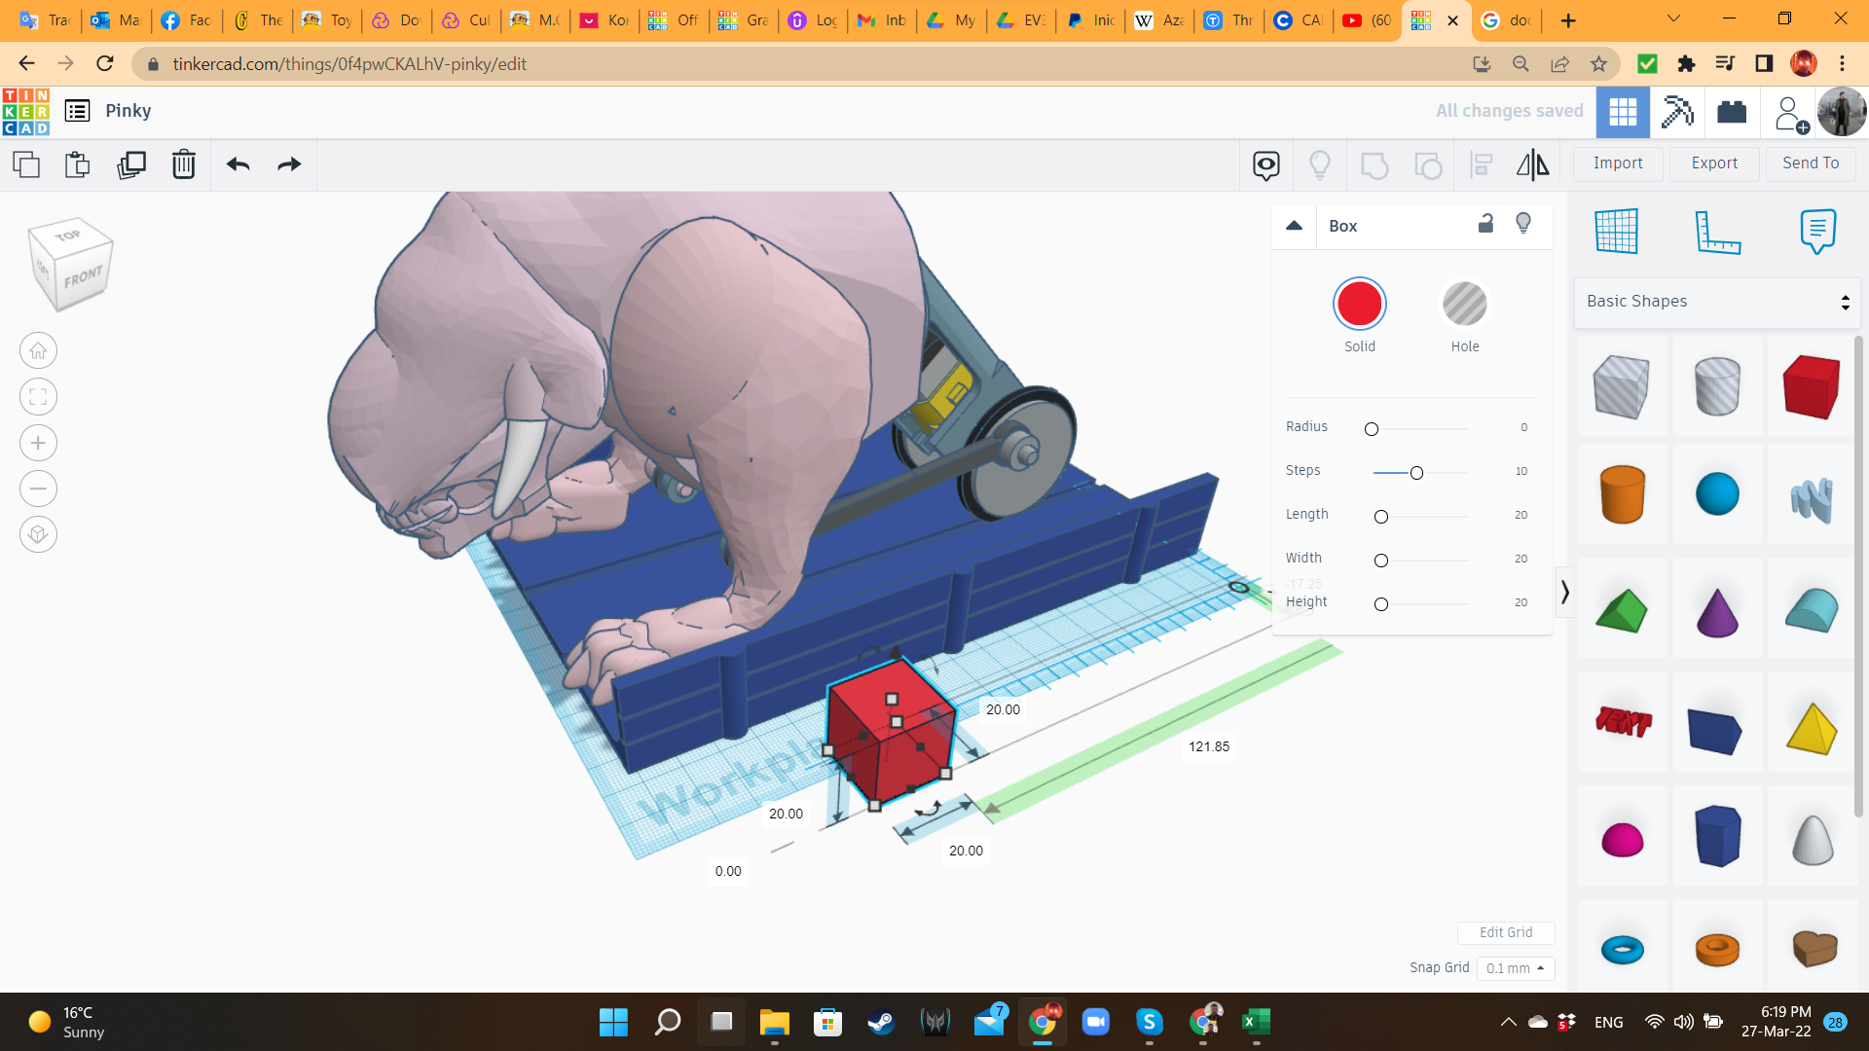Open Basic Shapes dropdown
Image resolution: width=1869 pixels, height=1051 pixels.
coord(1717,302)
